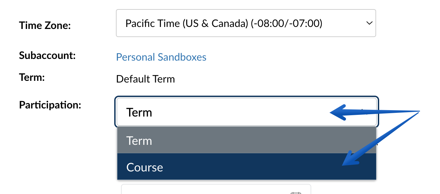Open the Personal Sandboxes subaccount link
Viewport: 440px width, 194px height.
pos(161,57)
